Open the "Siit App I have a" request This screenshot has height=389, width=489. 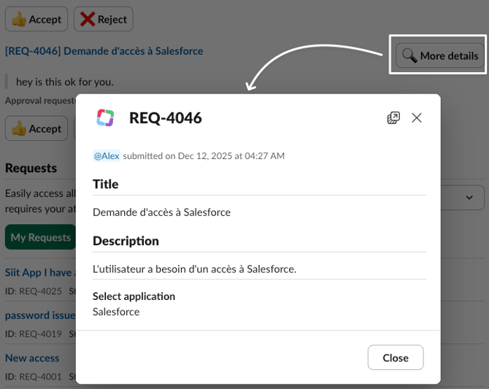pos(39,272)
